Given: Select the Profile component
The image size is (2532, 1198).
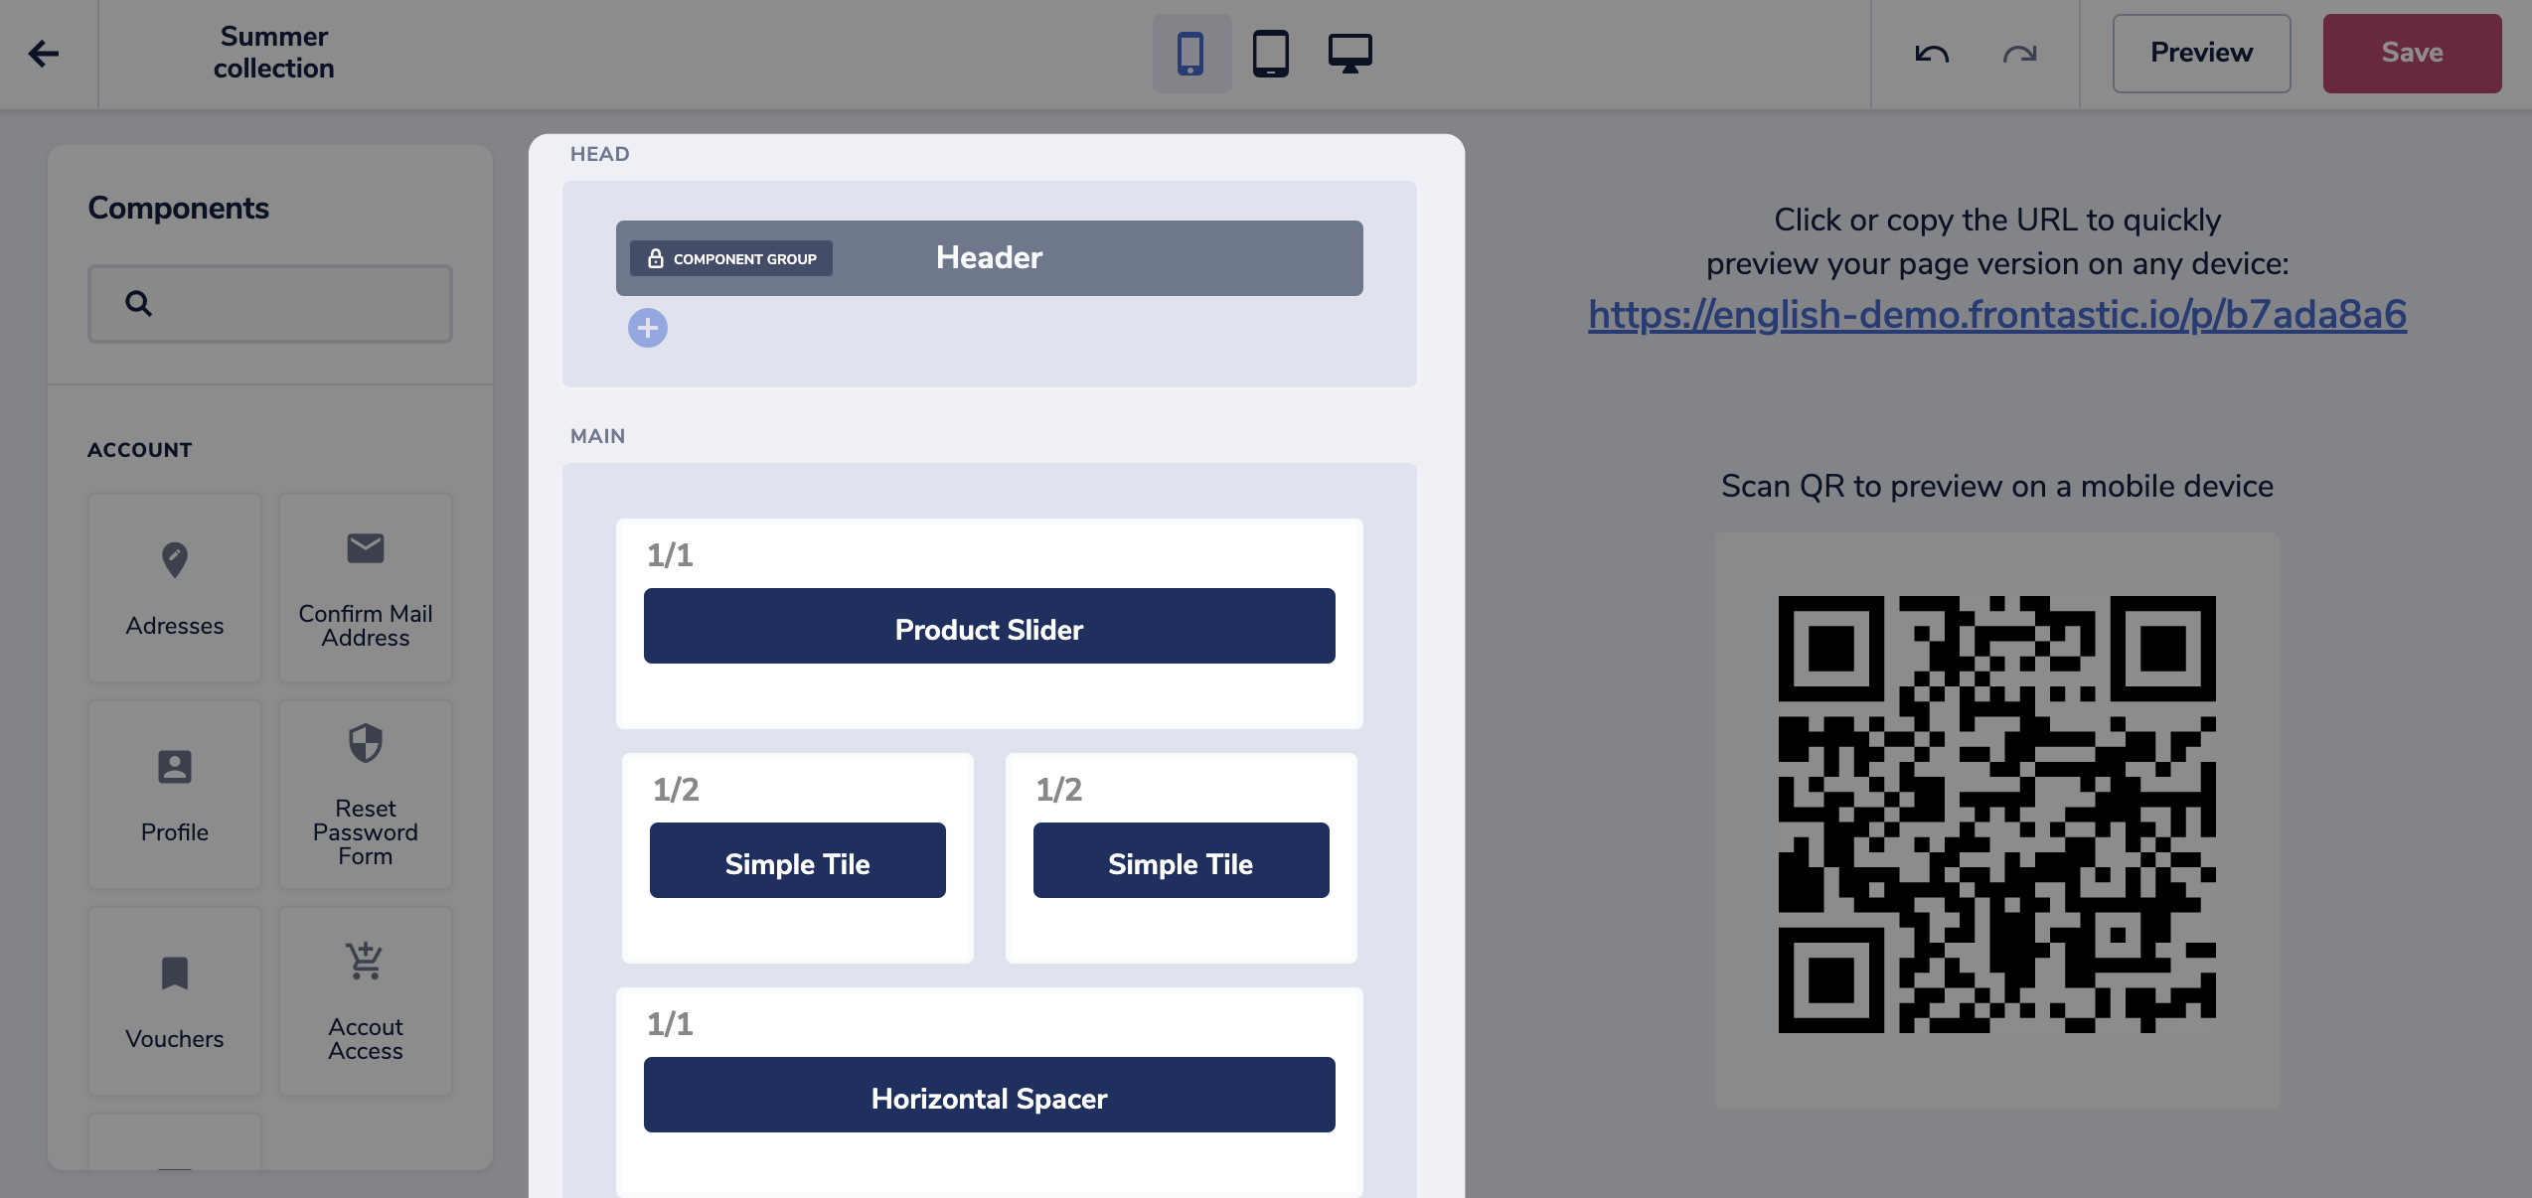Looking at the screenshot, I should [x=175, y=794].
